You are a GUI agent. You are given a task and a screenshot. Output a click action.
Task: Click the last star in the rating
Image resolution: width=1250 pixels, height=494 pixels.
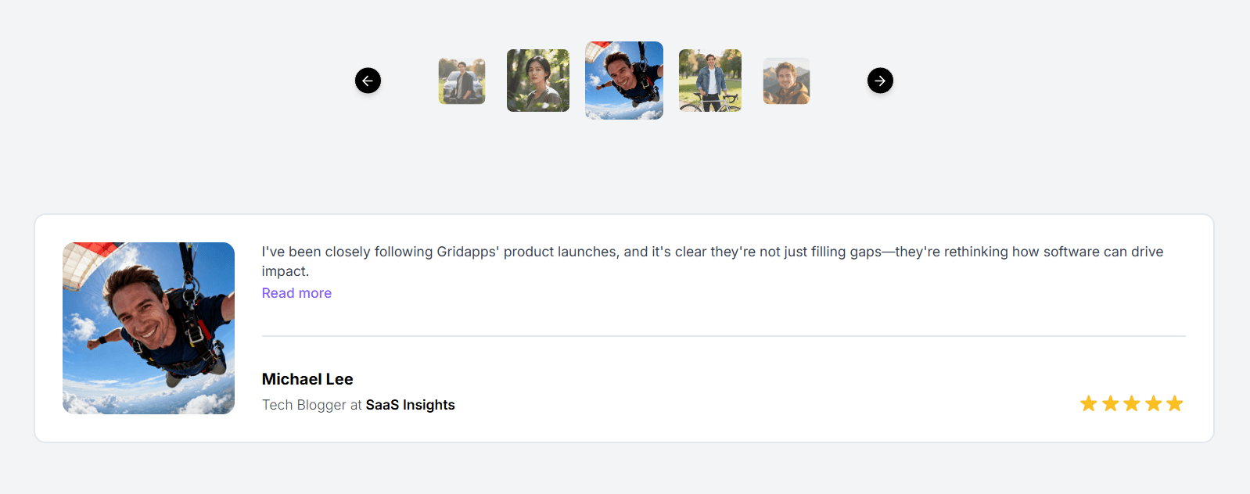pos(1173,403)
